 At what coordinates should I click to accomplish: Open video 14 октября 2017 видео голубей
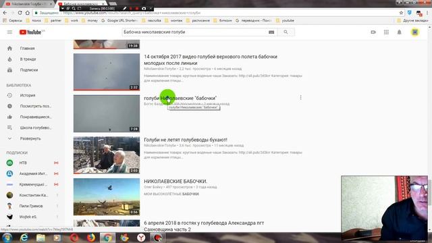(211, 60)
